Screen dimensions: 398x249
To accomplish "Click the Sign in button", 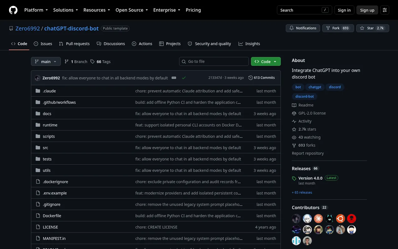I will tap(344, 10).
